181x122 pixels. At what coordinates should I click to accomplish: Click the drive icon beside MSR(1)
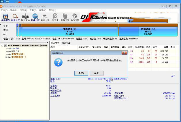click(9, 51)
